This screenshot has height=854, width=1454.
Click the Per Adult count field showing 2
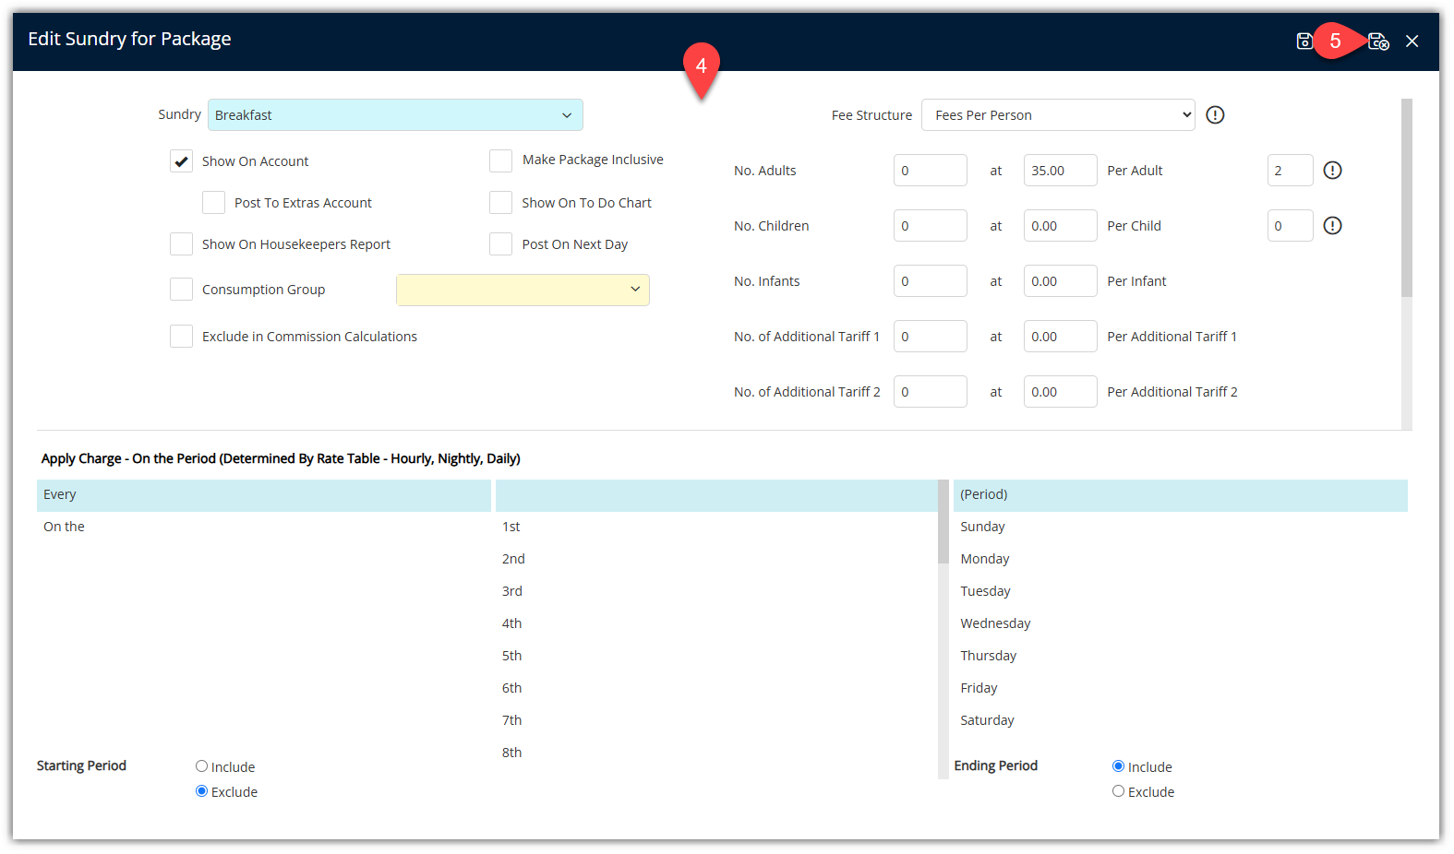1290,170
